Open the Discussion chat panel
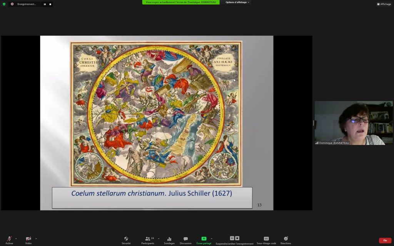 [185, 240]
